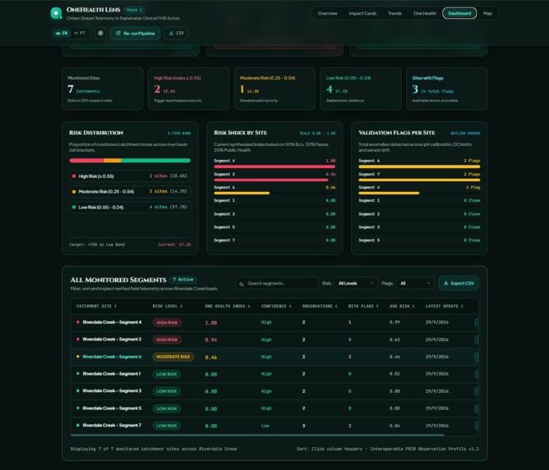The height and width of the screenshot is (470, 549).
Task: Click the TRACK 2 badge in the header
Action: (134, 10)
